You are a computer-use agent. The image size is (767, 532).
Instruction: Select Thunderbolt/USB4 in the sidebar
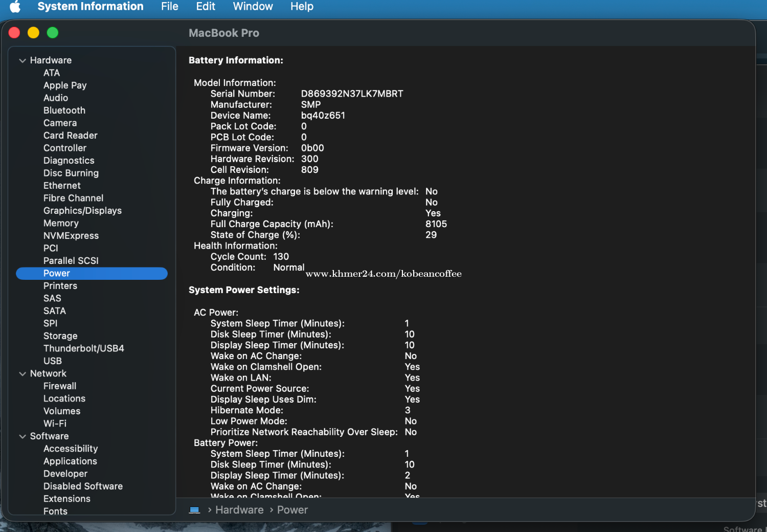[x=84, y=348]
